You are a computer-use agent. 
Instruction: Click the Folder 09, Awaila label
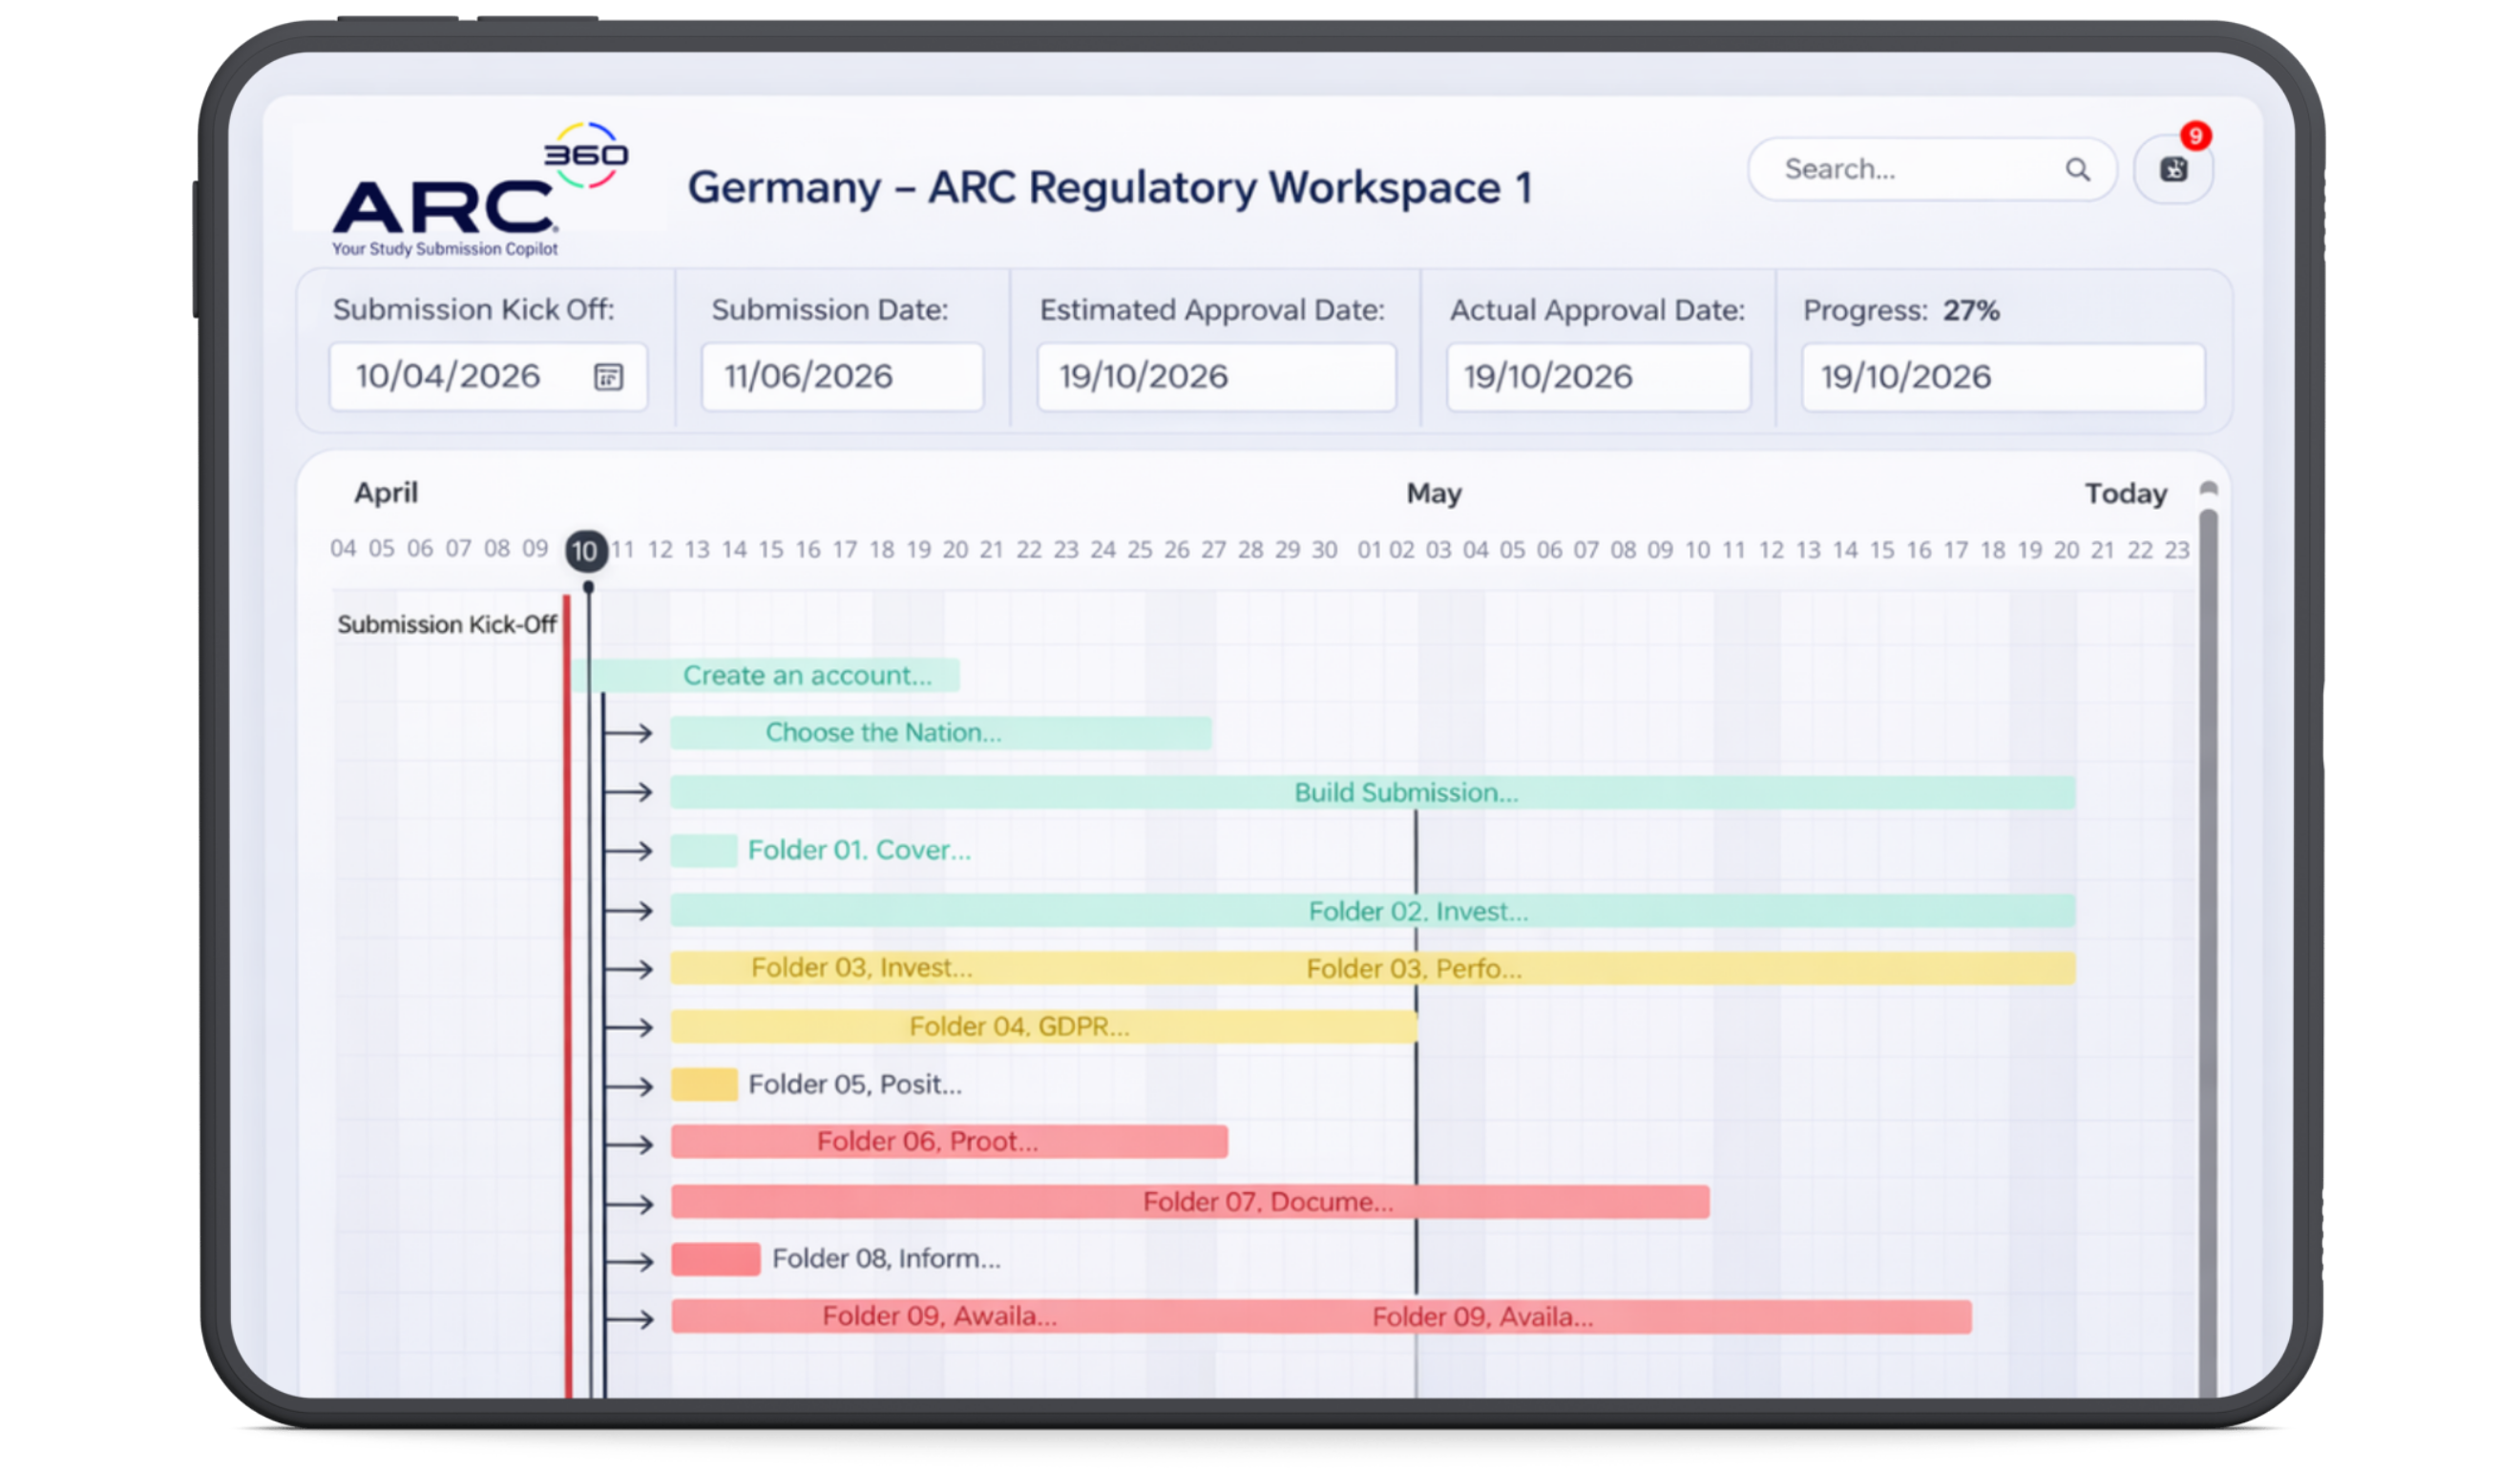939,1315
